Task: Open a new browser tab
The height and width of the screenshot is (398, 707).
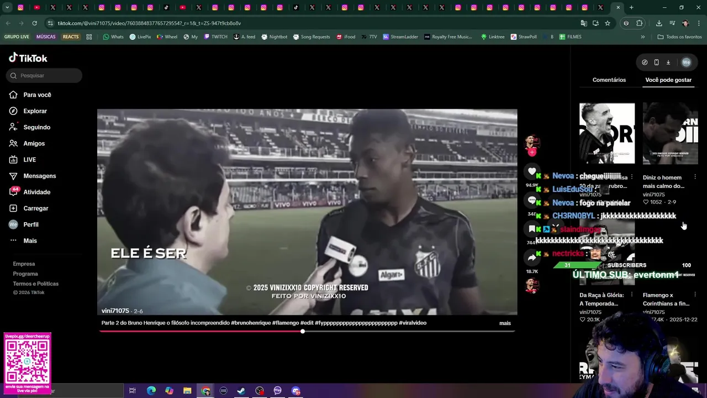Action: [631, 8]
